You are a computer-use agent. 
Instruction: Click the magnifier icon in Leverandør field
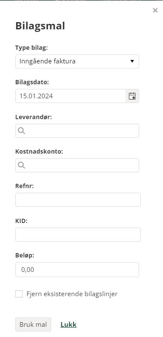click(22, 131)
